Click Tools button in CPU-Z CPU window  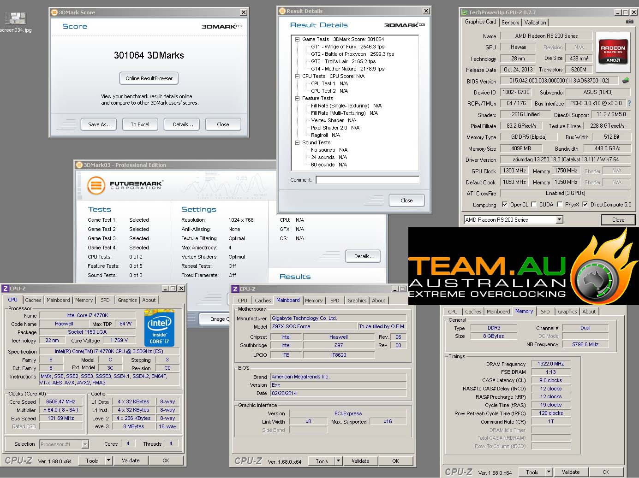click(92, 460)
